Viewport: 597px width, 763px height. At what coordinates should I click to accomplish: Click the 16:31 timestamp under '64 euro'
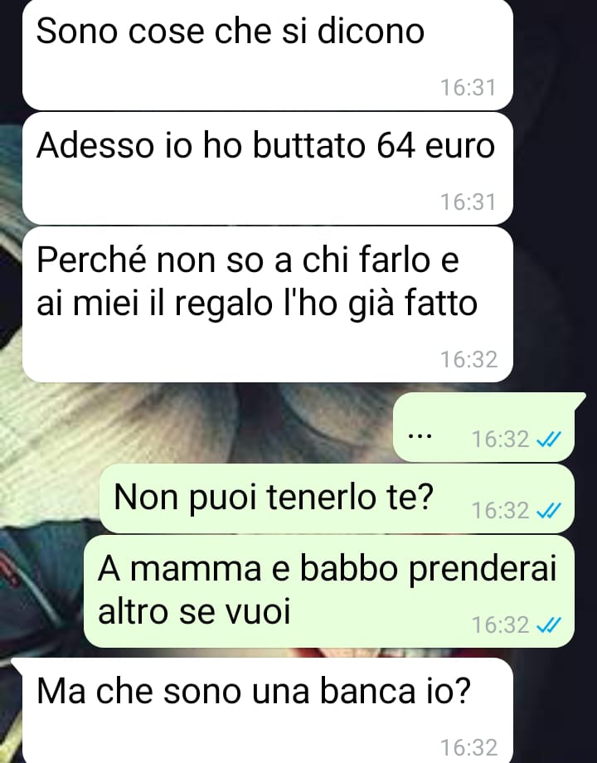coord(468,202)
